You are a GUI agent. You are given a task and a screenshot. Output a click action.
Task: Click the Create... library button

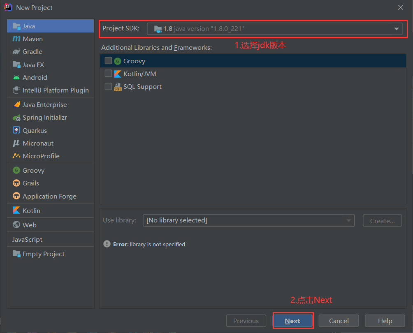[x=382, y=221]
